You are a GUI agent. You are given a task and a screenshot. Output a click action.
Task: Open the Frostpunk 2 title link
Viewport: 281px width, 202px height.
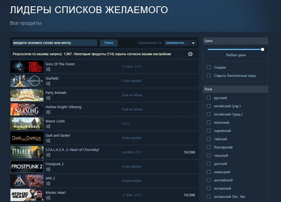tap(54, 164)
